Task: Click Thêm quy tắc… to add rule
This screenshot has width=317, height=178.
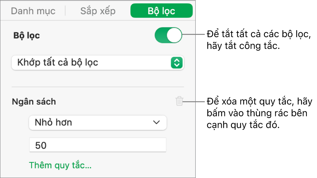Action: click(x=60, y=165)
